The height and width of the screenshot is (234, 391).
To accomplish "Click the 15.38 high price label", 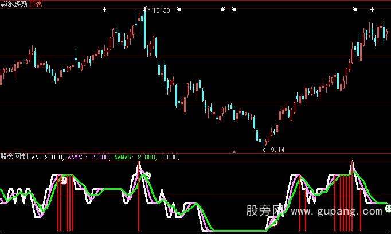I will coord(161,10).
